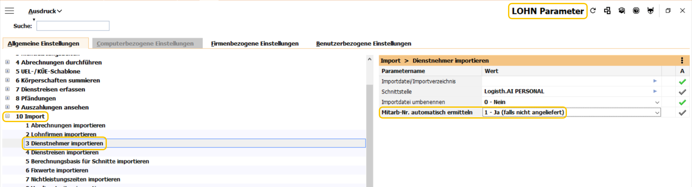Screen dimensions: 692x187
Task: Expand the 8 Pfändungen tree node
Action: coord(7,98)
